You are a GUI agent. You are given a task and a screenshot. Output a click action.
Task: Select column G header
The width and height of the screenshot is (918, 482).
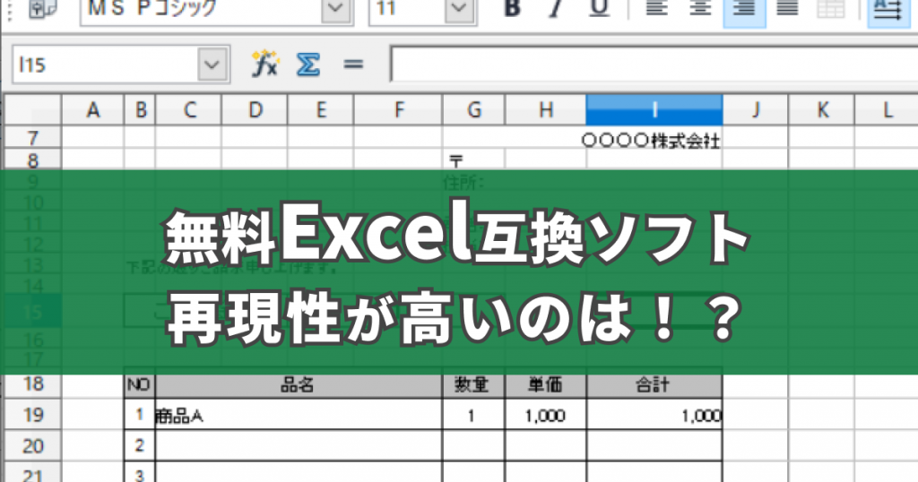pyautogui.click(x=473, y=110)
